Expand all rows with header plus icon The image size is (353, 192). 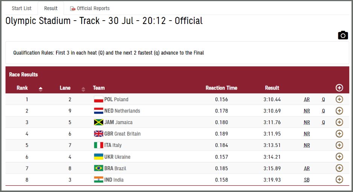coord(339,88)
